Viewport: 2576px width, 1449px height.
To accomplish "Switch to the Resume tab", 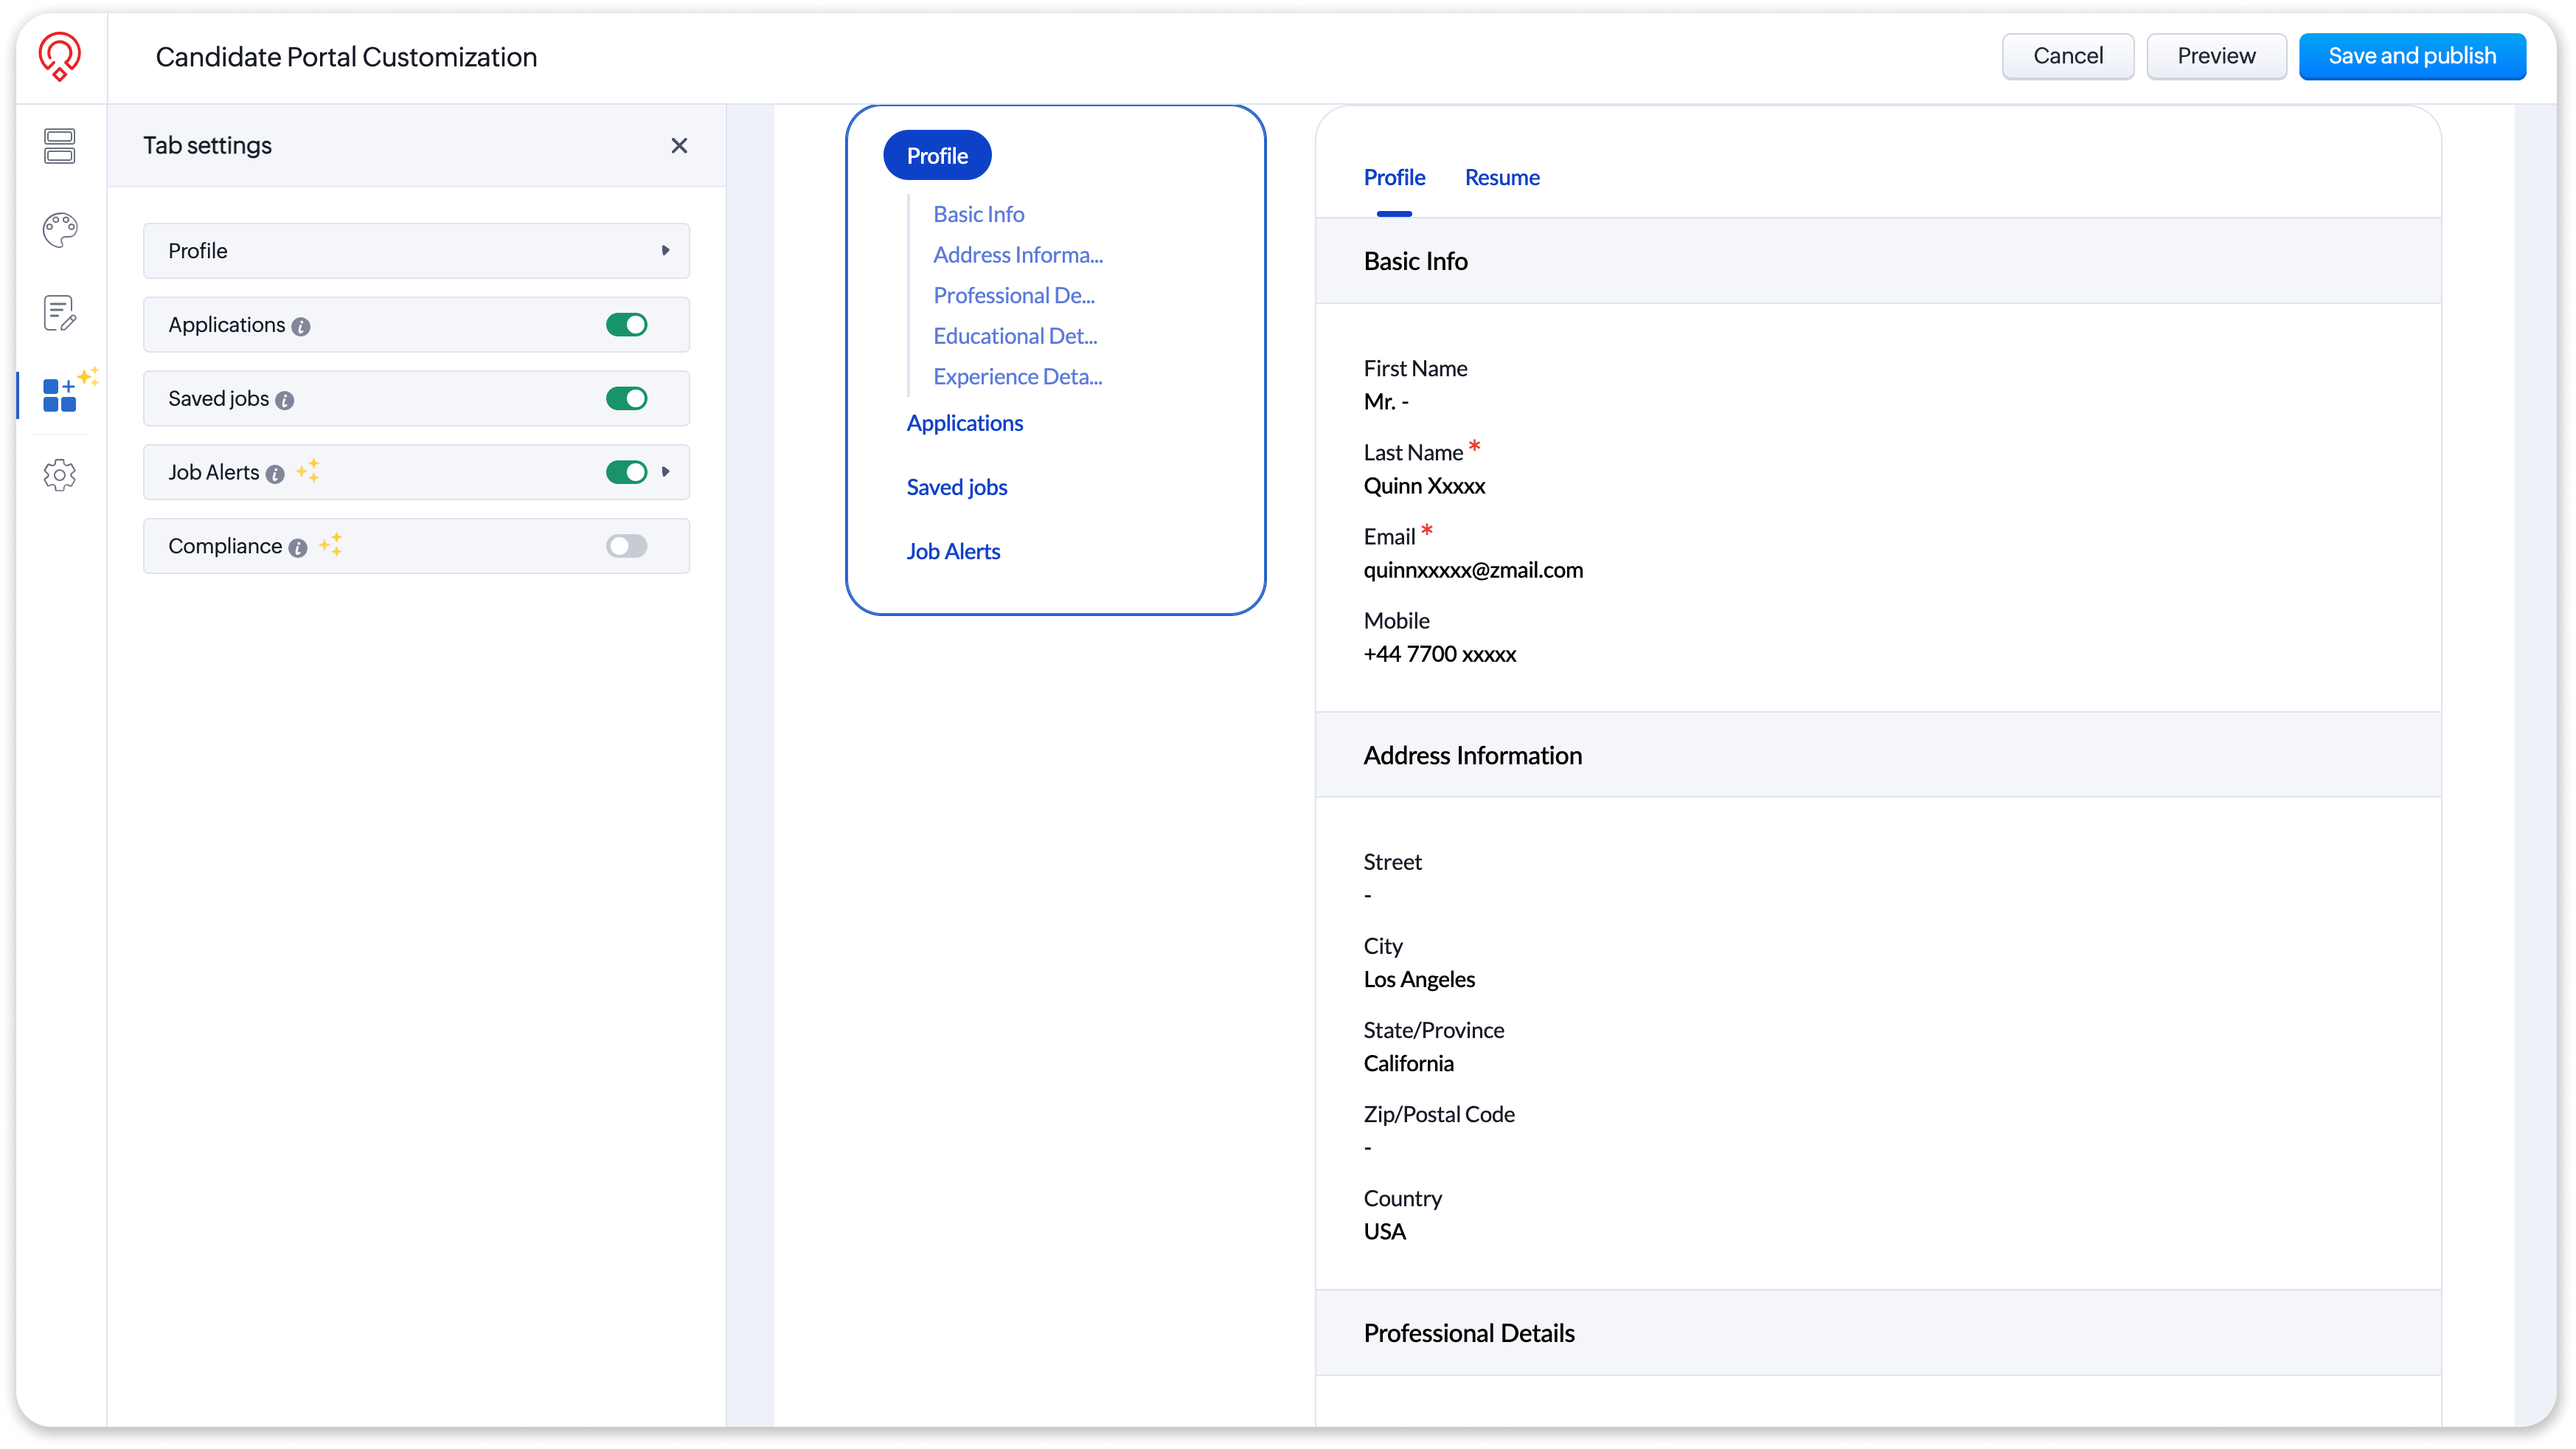I will 1501,178.
